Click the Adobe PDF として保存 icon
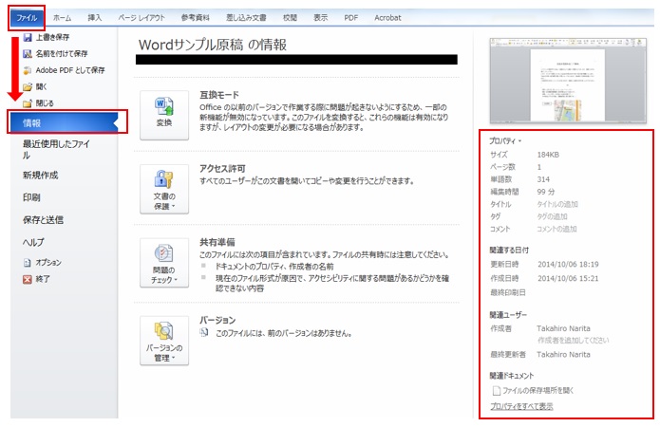 coord(28,70)
